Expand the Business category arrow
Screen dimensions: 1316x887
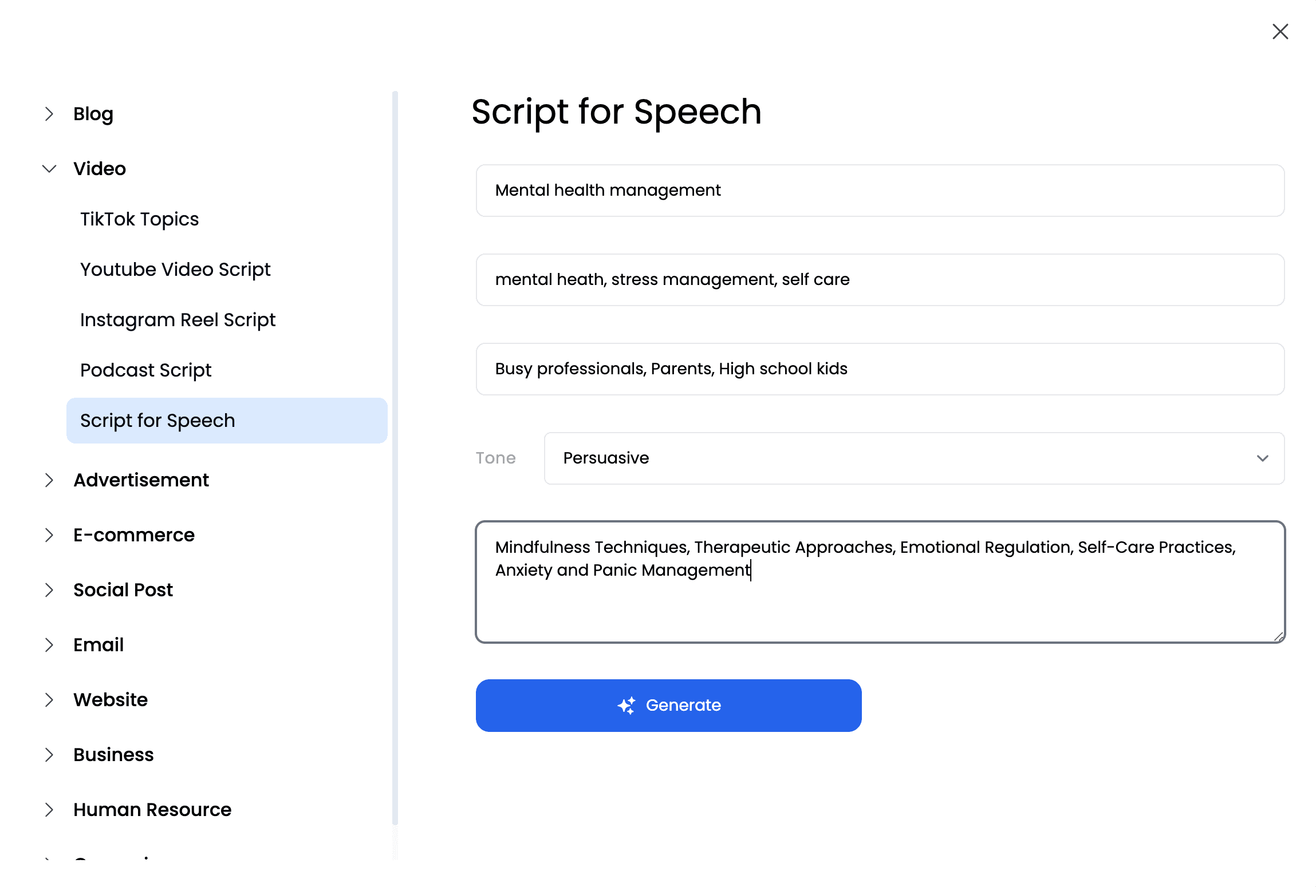click(49, 755)
